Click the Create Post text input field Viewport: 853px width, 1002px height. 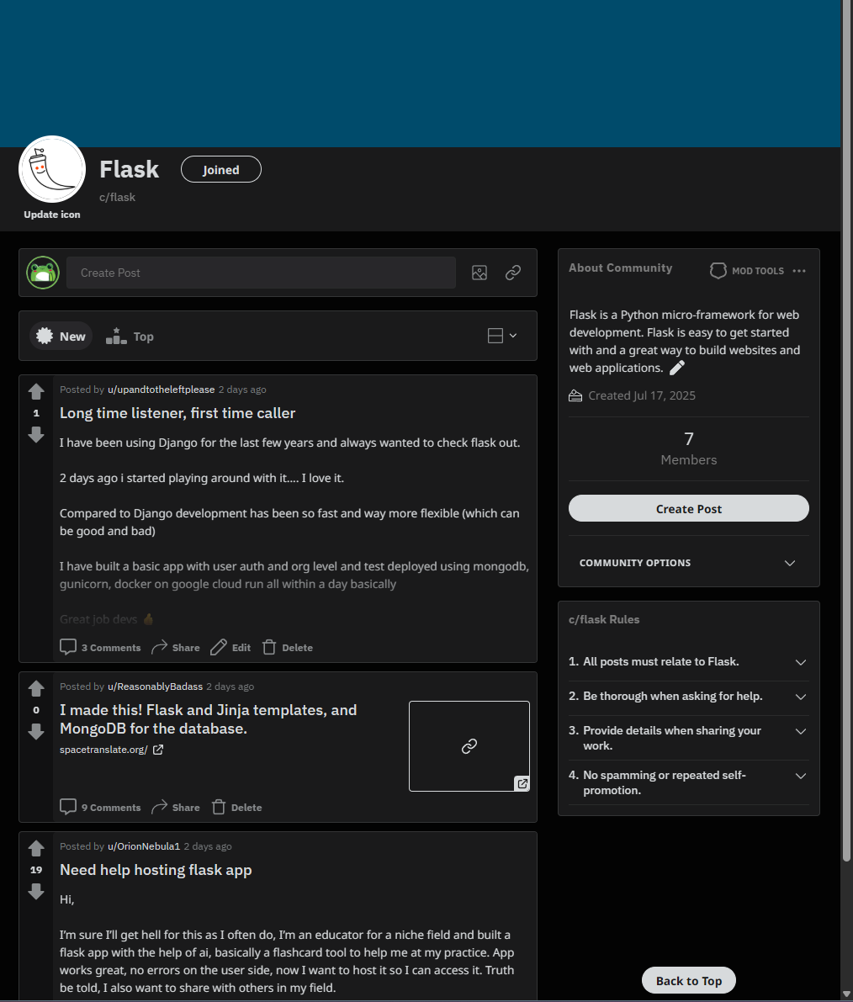[262, 273]
